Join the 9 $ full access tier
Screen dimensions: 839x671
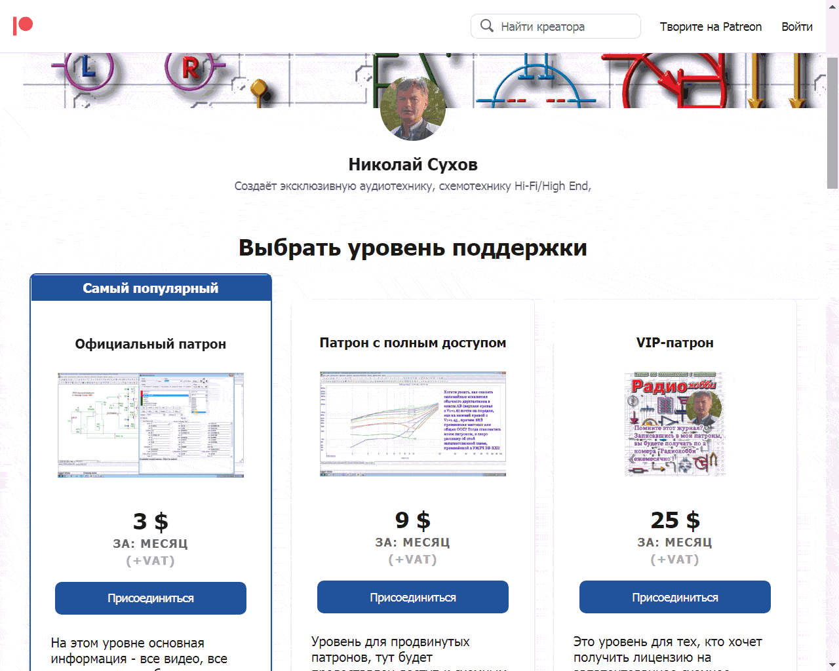[413, 597]
